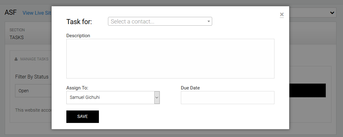343x137 pixels.
Task: Open the Assign To dropdown showing Samuel Gichuhi
Action: coord(110,98)
